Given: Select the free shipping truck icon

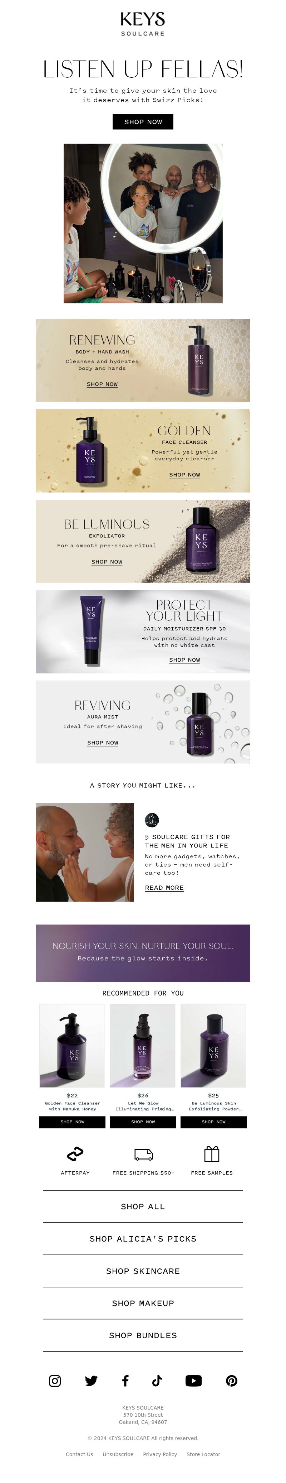Looking at the screenshot, I should [x=144, y=1154].
